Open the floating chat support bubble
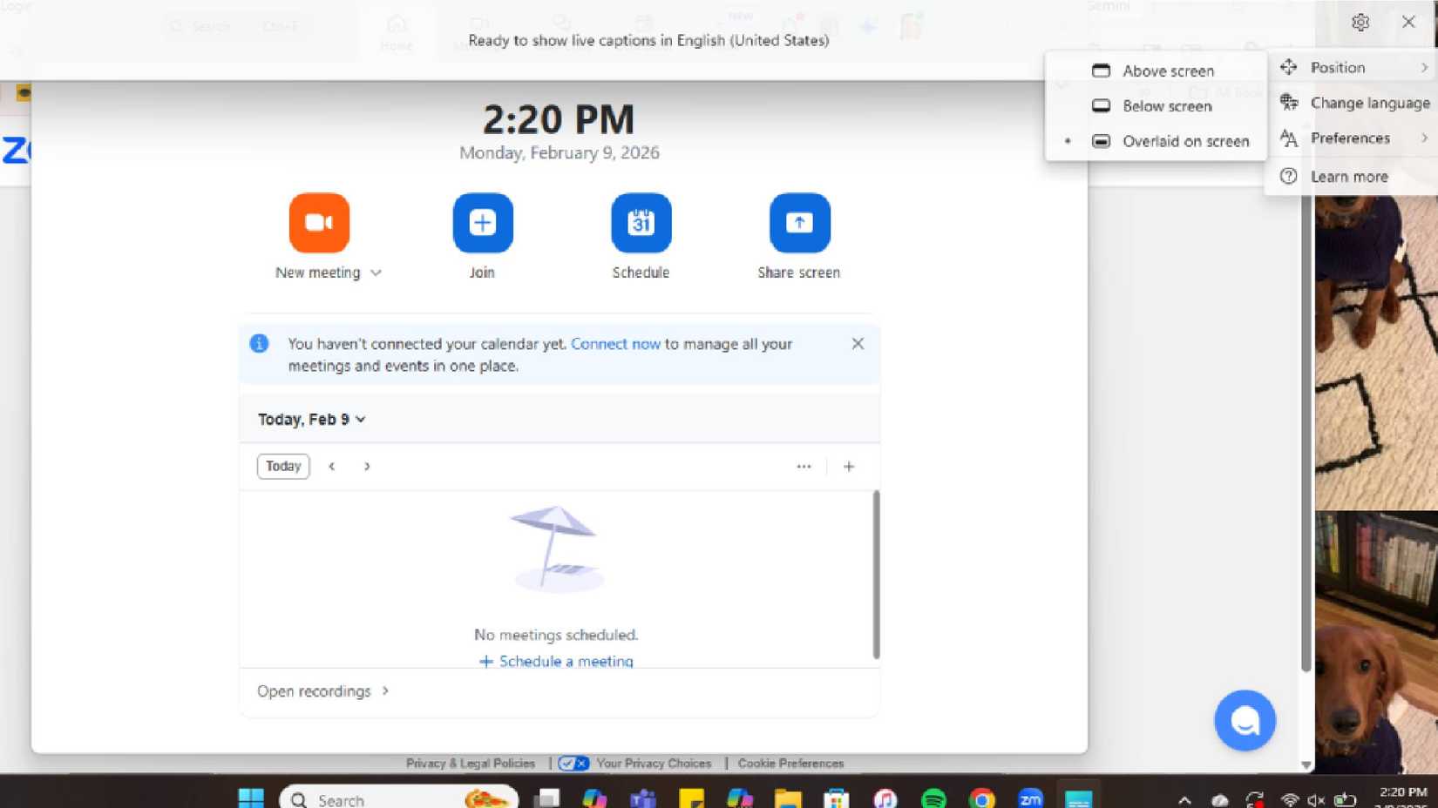Viewport: 1438px width, 808px height. [1245, 720]
